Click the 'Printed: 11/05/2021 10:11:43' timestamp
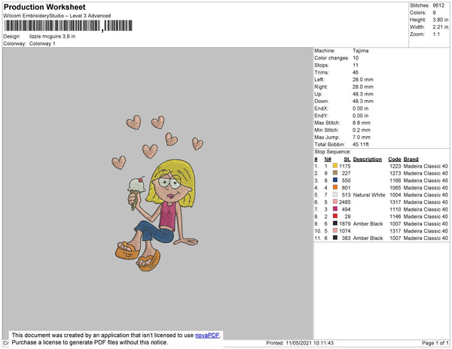Screen dimensions: 452x349 (300, 343)
